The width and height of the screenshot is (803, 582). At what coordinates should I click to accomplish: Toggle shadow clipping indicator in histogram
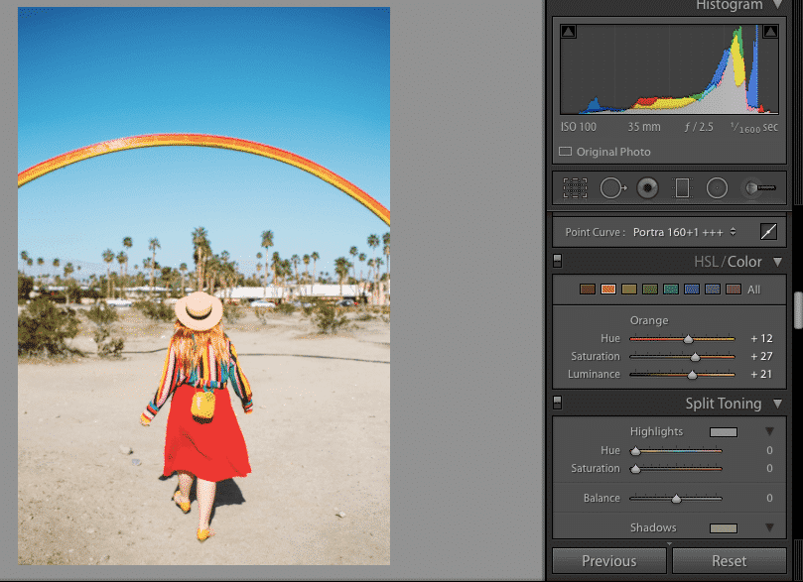568,33
